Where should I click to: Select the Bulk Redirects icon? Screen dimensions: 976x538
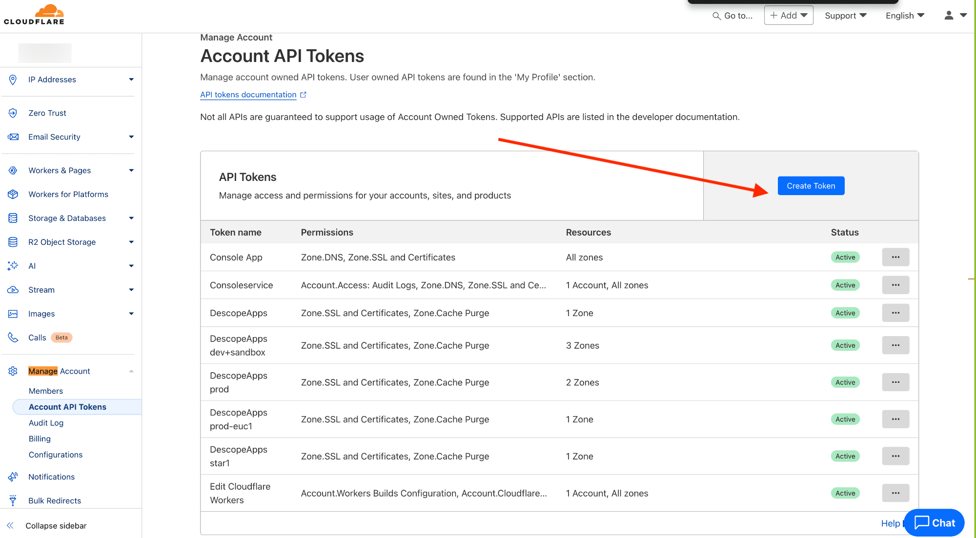point(13,500)
